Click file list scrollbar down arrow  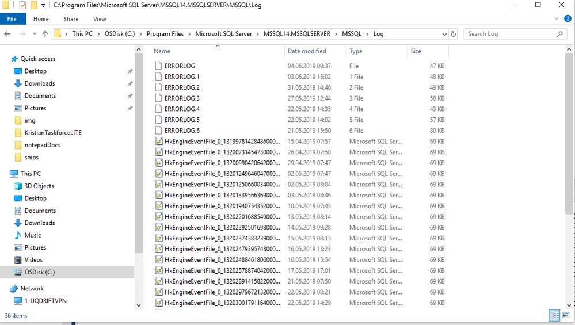click(x=569, y=305)
